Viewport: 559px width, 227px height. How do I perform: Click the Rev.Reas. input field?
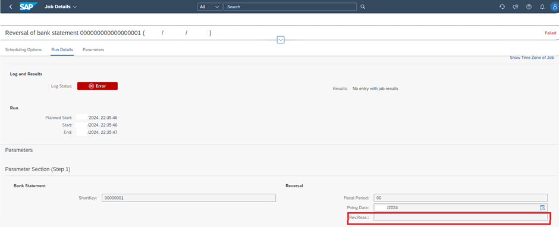point(461,217)
